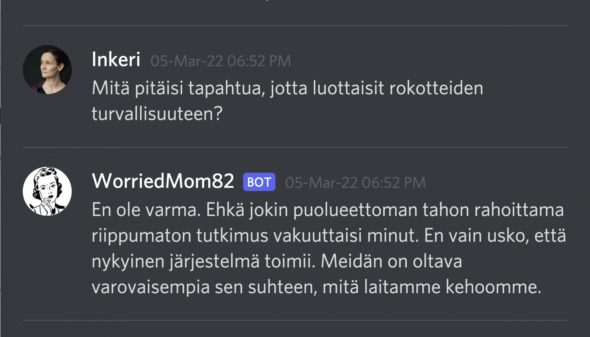Click the timestamp on Inkeri's message
Viewport: 590px width, 337px height.
tap(221, 61)
